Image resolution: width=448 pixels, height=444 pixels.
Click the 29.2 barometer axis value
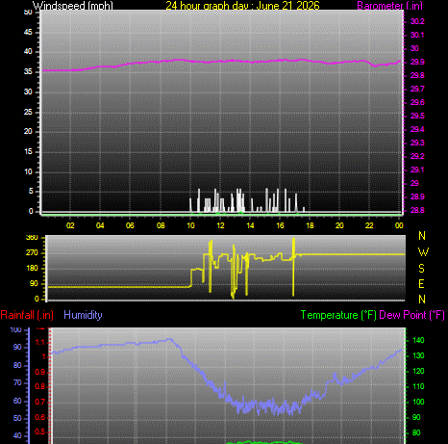pos(417,156)
